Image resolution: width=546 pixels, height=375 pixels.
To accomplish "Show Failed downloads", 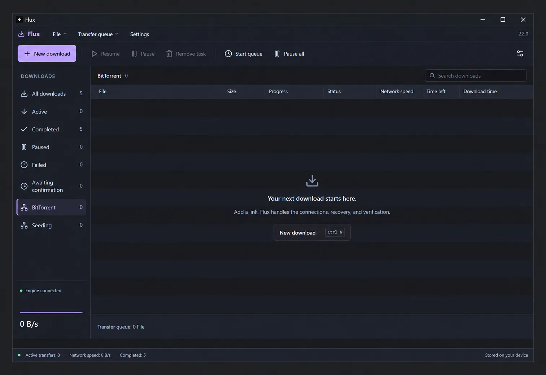I will (51, 165).
